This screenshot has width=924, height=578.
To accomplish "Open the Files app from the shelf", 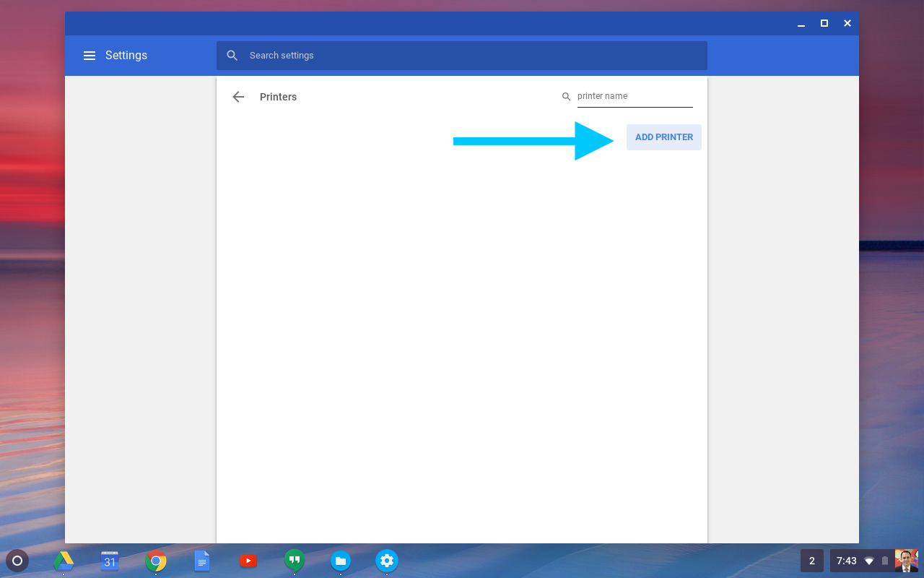I will click(341, 561).
